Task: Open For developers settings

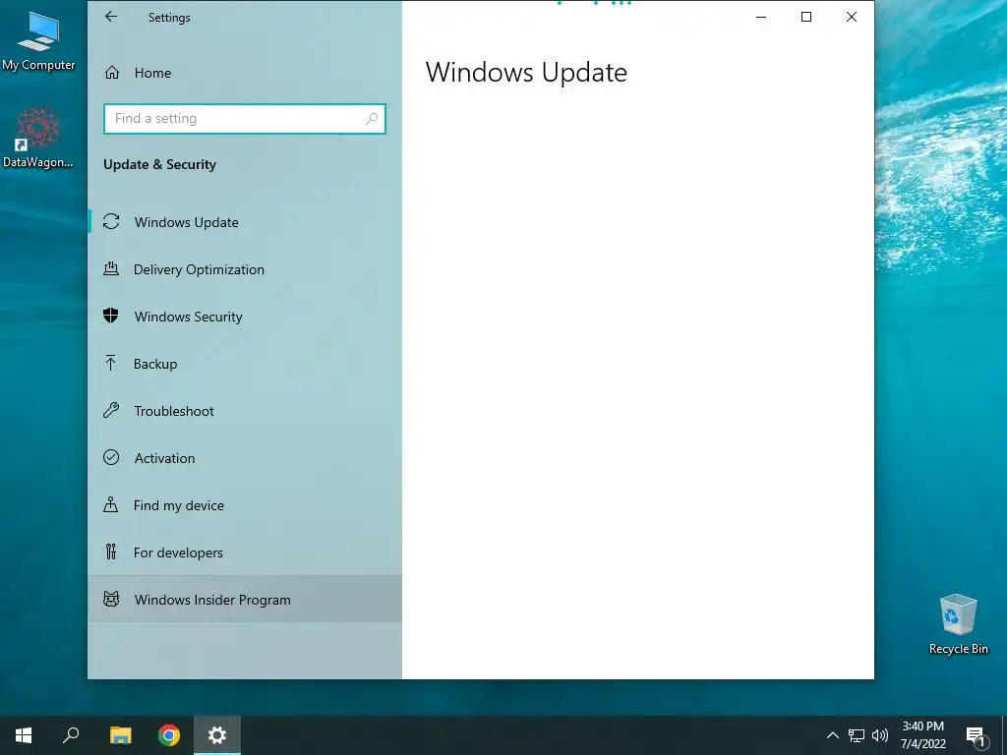Action: coord(245,552)
